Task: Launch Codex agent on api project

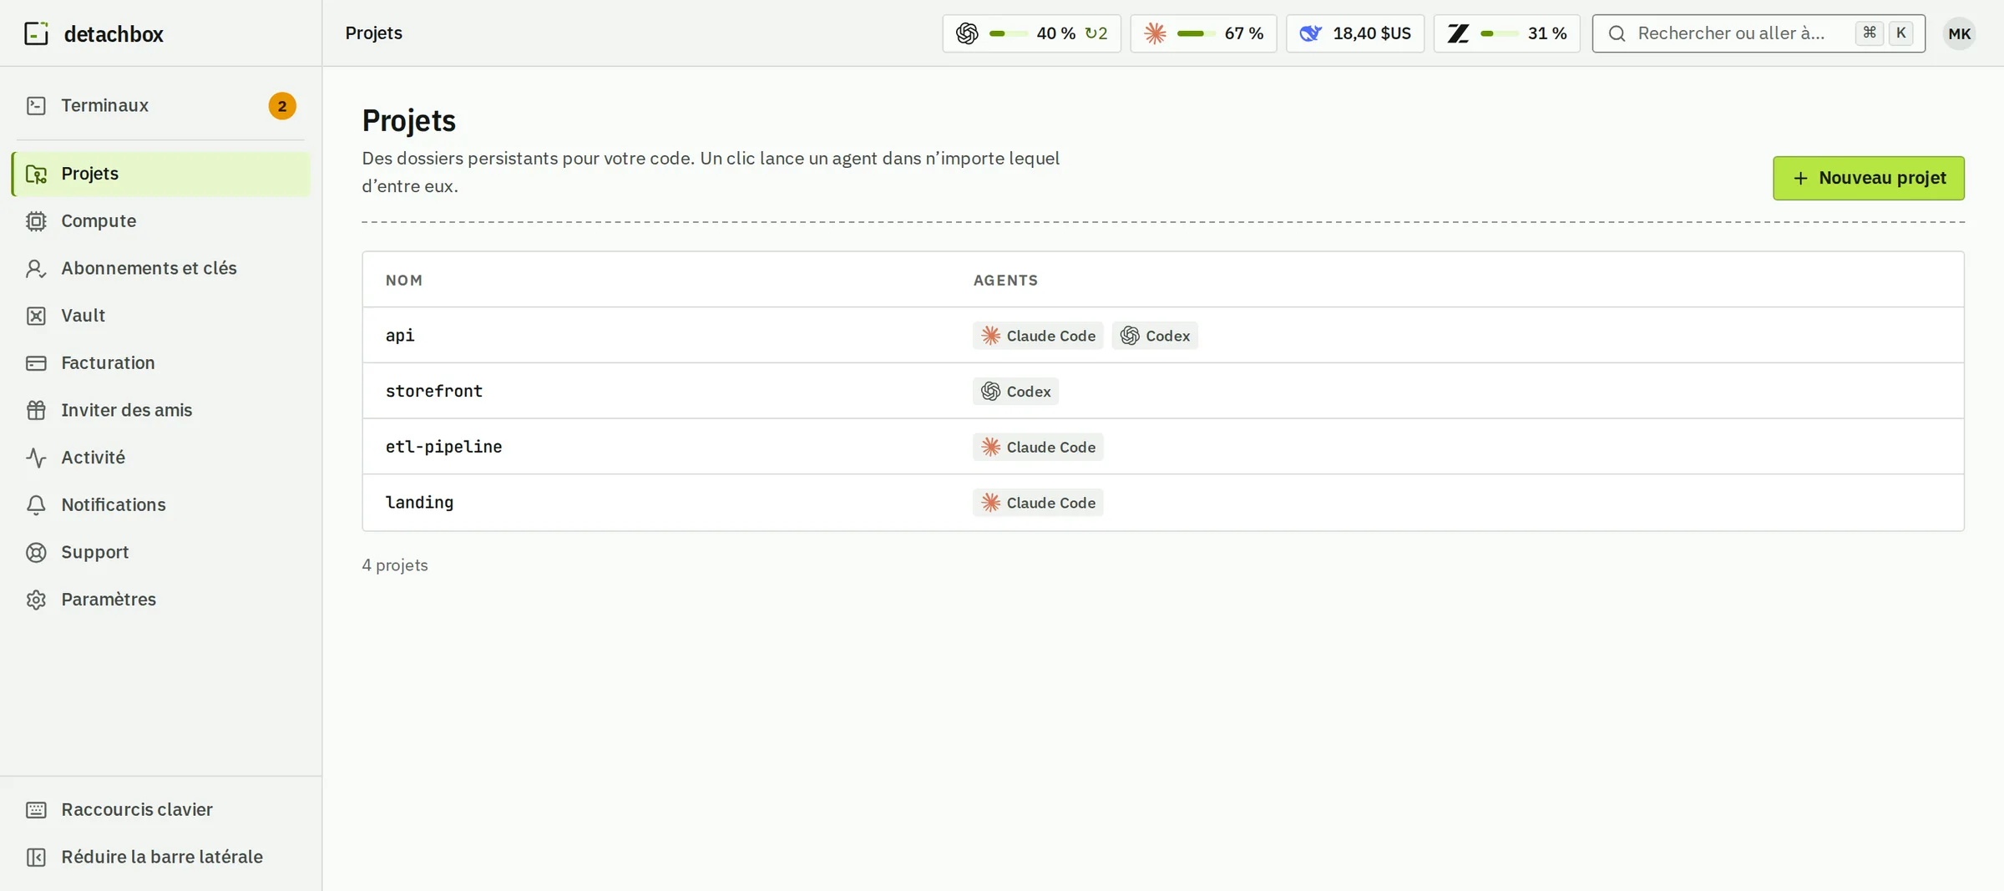Action: (1155, 336)
